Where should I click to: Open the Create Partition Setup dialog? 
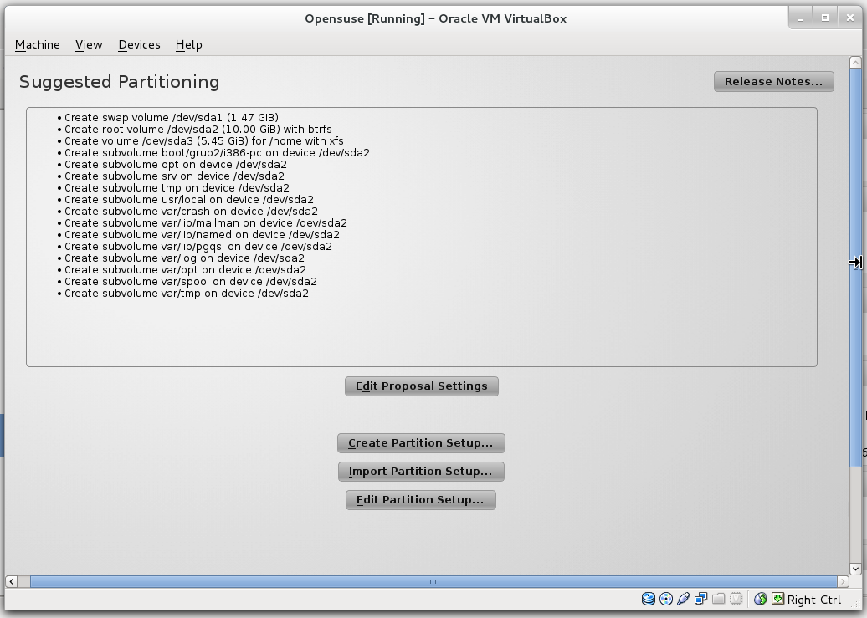[x=421, y=442]
